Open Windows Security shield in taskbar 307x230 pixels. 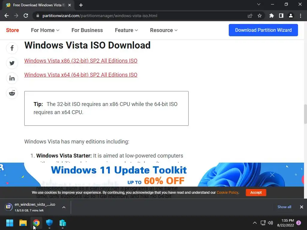click(49, 223)
